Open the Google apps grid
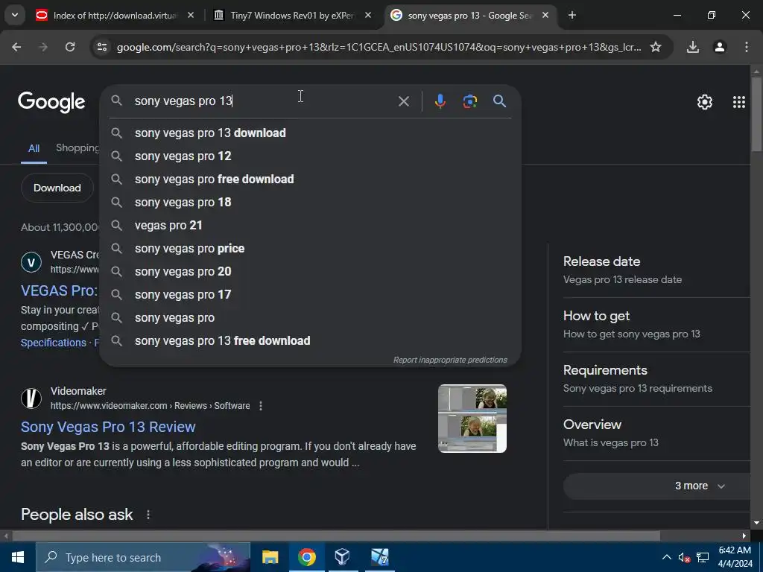The height and width of the screenshot is (572, 763). [x=739, y=102]
